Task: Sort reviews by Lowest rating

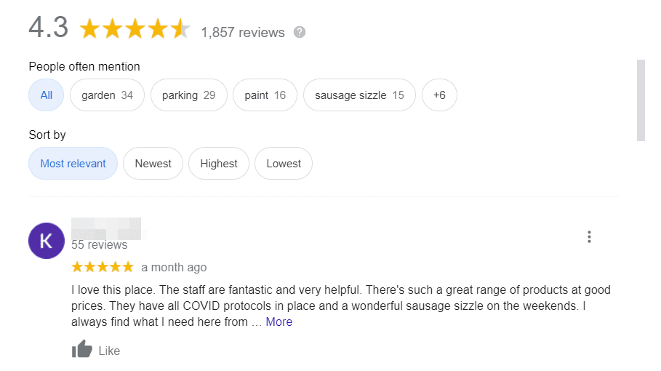Action: pyautogui.click(x=284, y=164)
